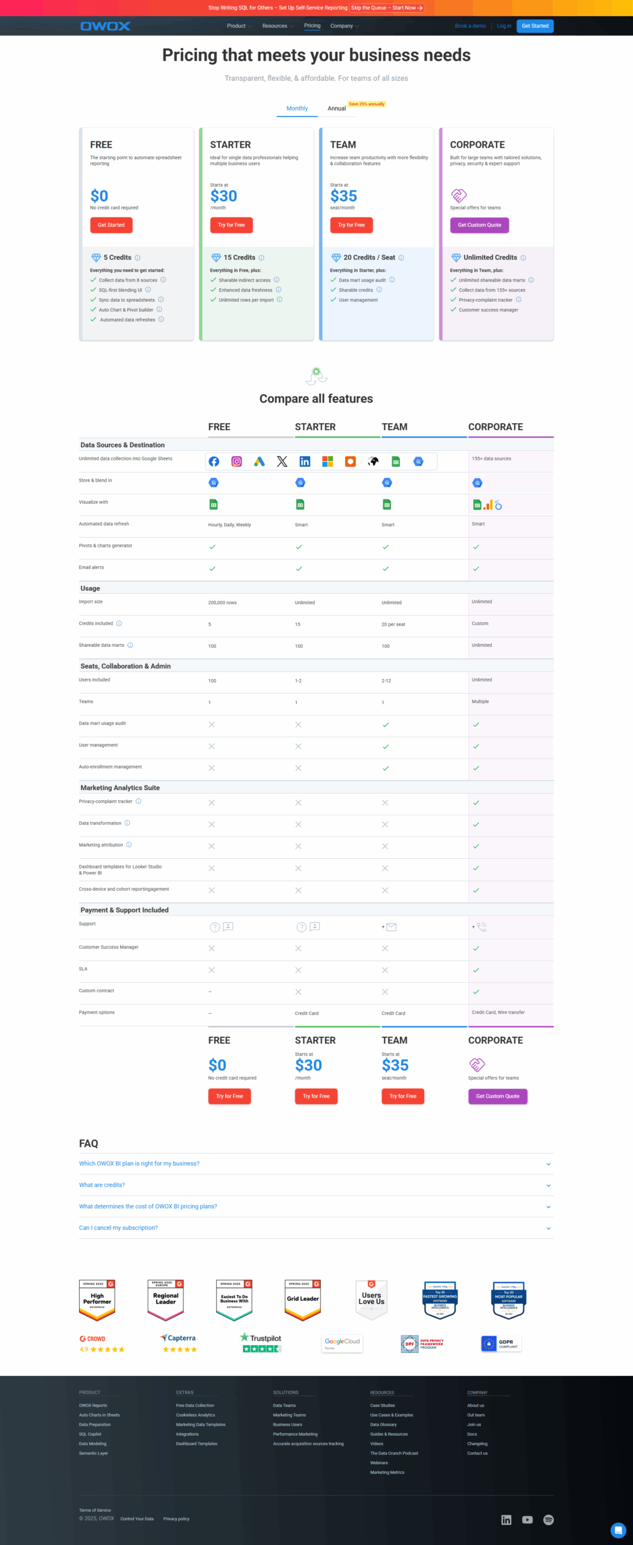Click Control Your Data footer link

[137, 1519]
